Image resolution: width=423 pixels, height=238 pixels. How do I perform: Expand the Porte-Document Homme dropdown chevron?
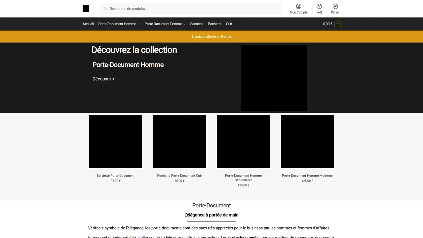click(x=139, y=24)
